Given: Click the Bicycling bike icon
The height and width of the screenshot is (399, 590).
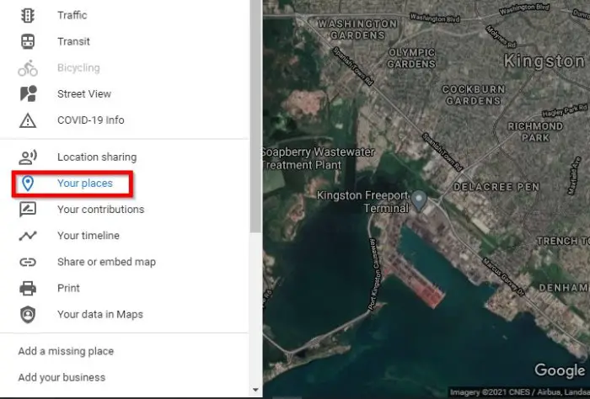Looking at the screenshot, I should [28, 68].
